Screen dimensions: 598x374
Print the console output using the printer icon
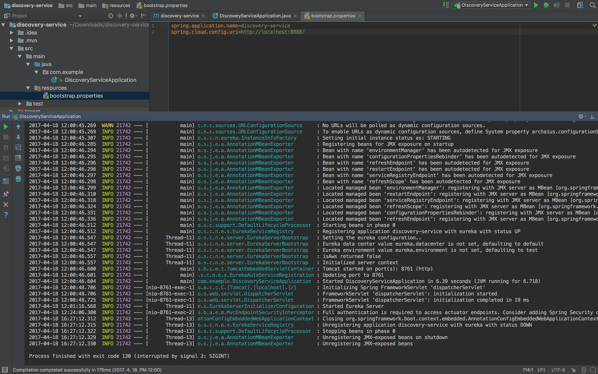click(x=18, y=168)
